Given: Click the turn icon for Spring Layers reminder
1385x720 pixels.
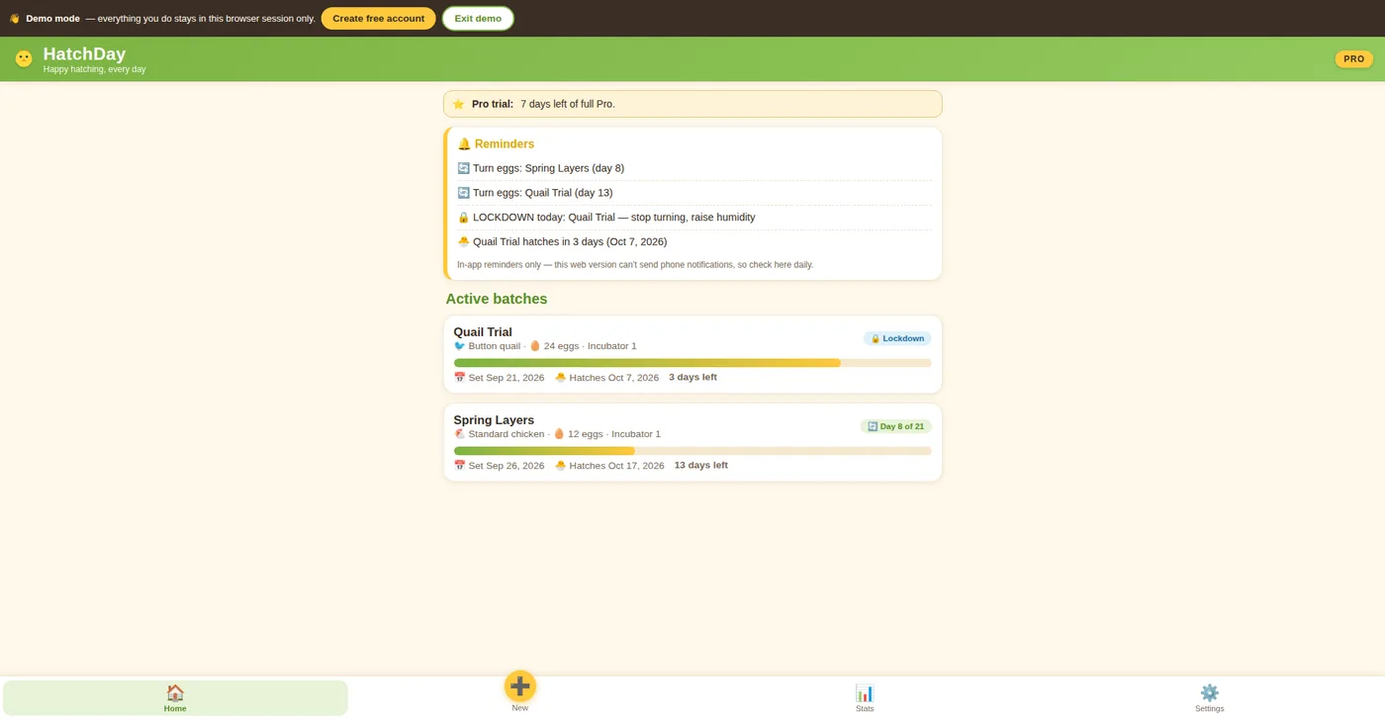Looking at the screenshot, I should coord(463,168).
